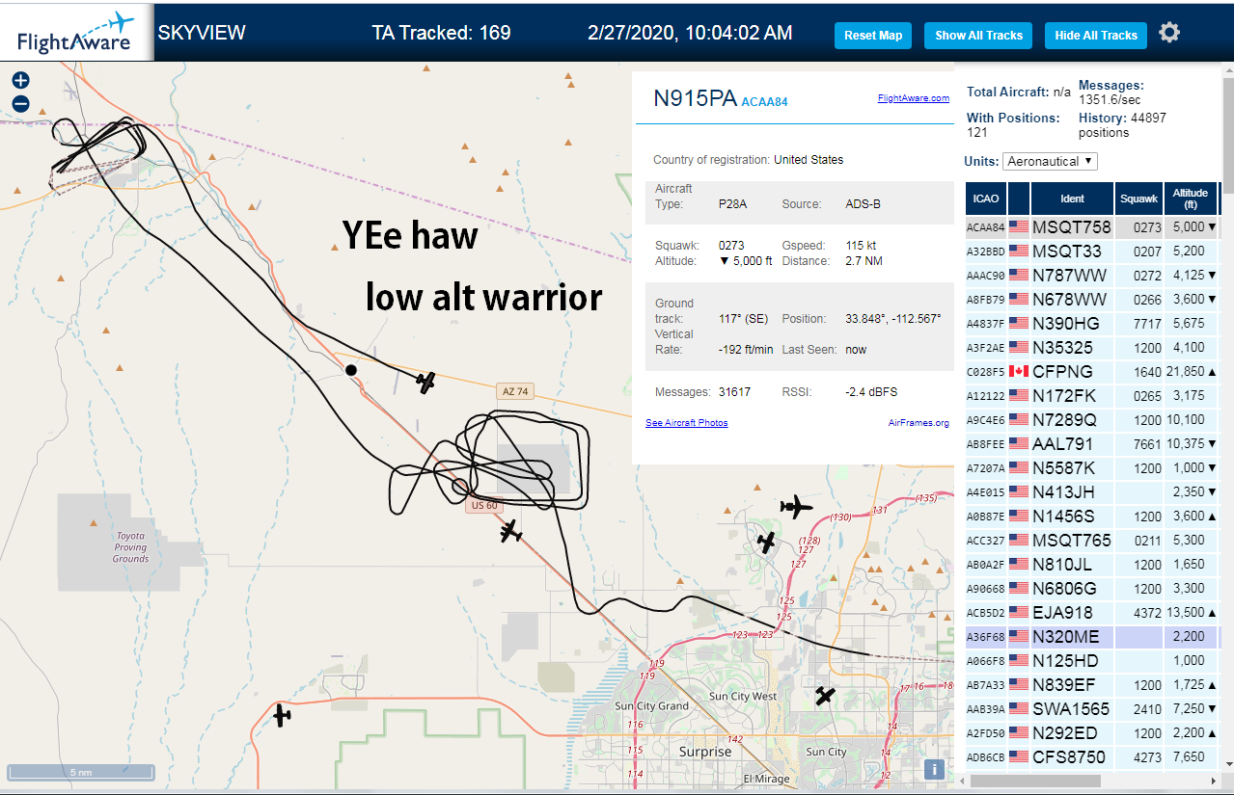Select the N292ED row
1234x795 pixels.
tap(1091, 733)
